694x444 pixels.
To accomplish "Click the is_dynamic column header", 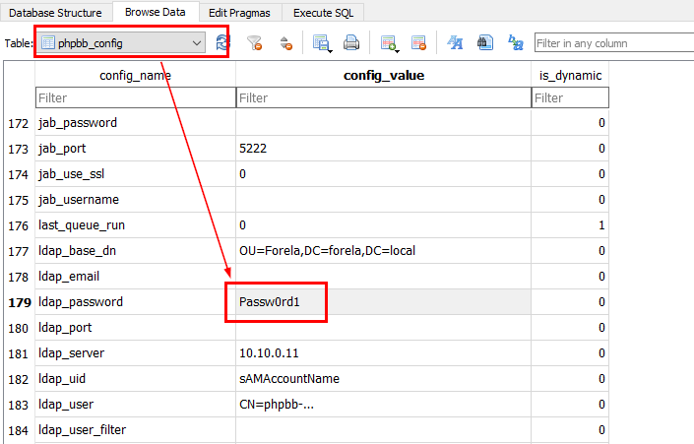I will [x=569, y=75].
